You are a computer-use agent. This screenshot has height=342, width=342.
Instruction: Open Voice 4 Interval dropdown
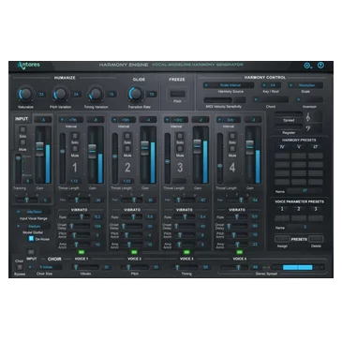tap(229, 120)
